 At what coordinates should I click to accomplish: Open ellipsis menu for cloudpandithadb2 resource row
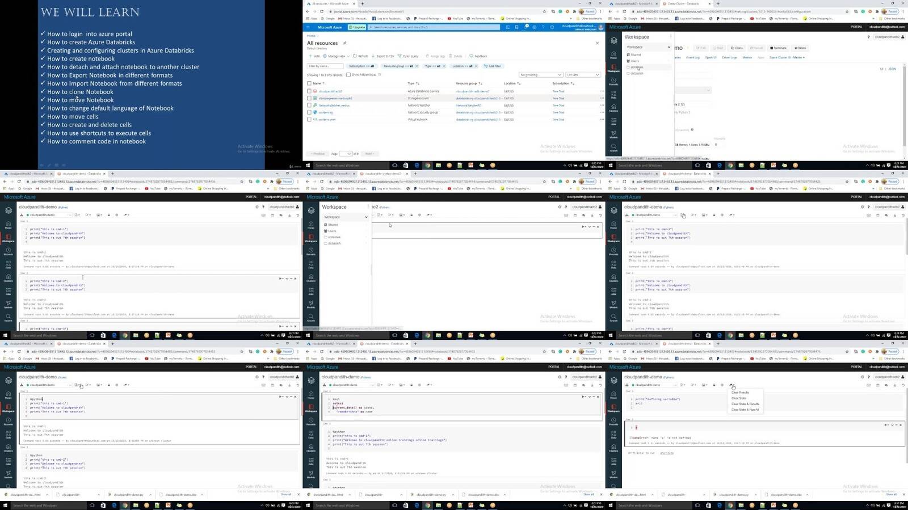(x=602, y=91)
